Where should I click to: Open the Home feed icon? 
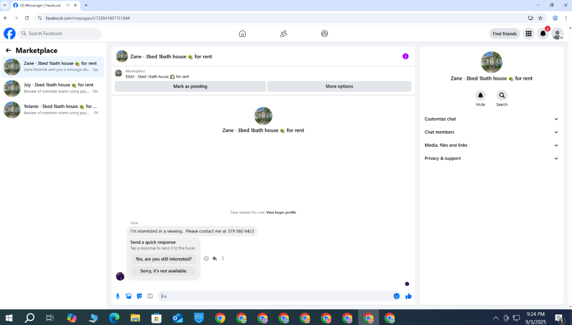tap(242, 34)
